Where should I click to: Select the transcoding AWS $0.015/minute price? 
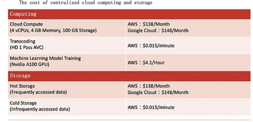pos(151,46)
